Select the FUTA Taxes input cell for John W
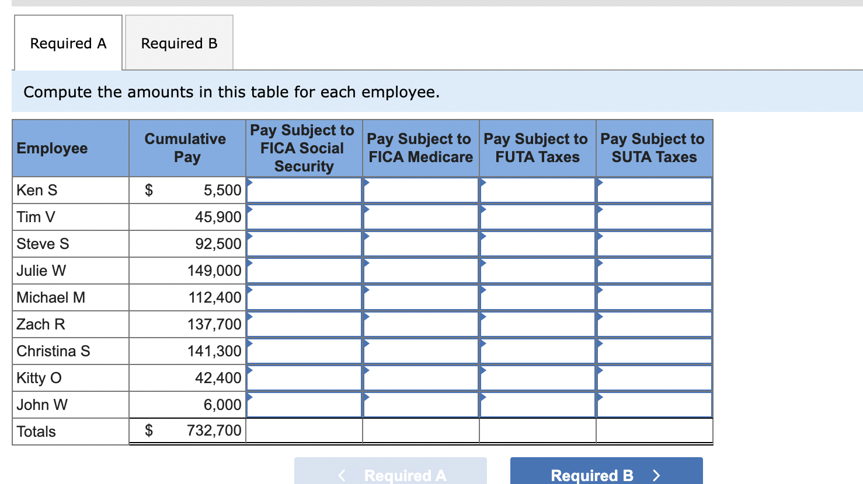 [537, 405]
